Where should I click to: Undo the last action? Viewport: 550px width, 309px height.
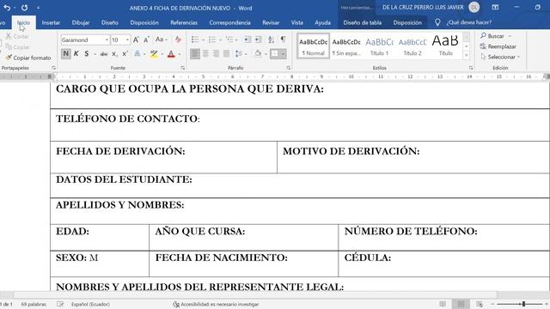(7, 8)
